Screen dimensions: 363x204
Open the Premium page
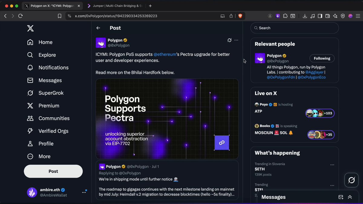pyautogui.click(x=43, y=106)
